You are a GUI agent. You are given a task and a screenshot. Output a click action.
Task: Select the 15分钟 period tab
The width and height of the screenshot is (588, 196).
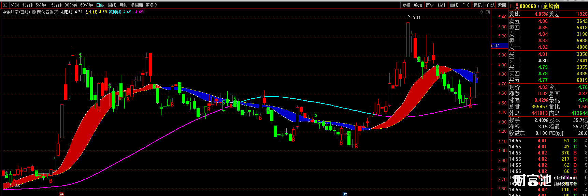55,5
